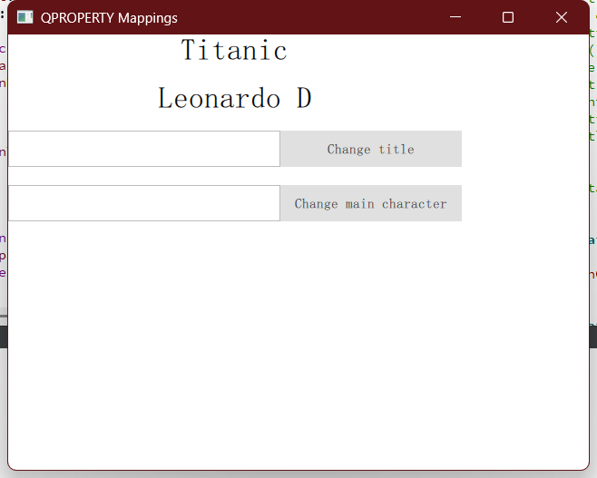Minimize the QPROPERTY Mappings window

[455, 17]
